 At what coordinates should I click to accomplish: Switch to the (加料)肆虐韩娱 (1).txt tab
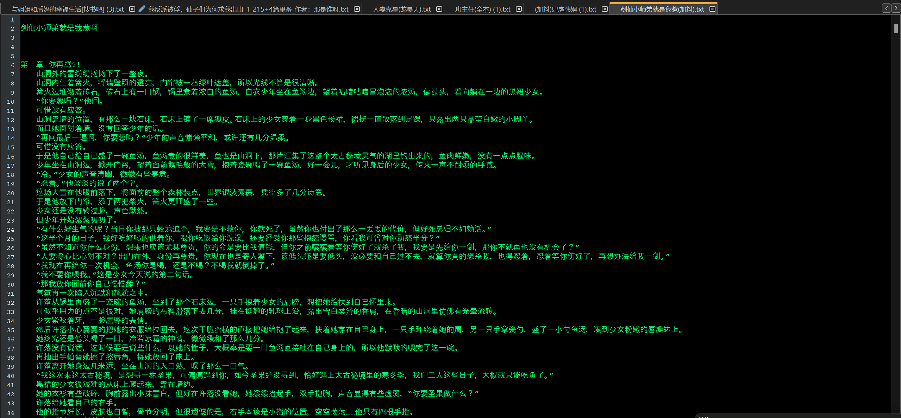tap(565, 9)
